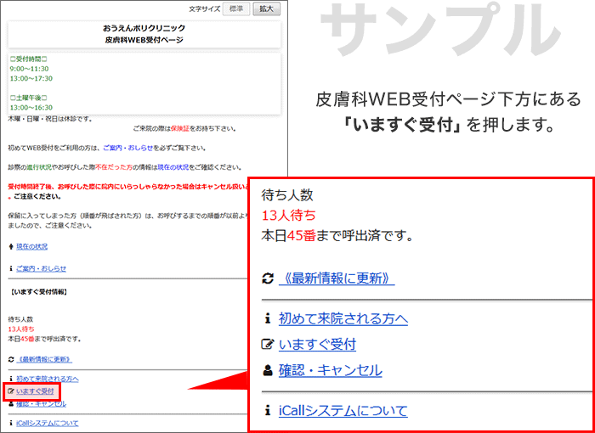Click the 13:00~17:30 reception time text

tap(31, 78)
